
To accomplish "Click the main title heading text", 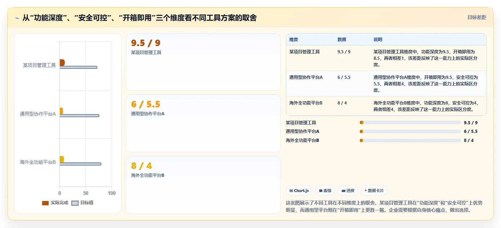I will click(x=139, y=18).
